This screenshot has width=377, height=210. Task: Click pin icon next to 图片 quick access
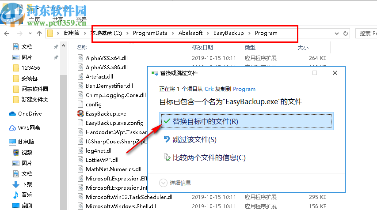point(56,57)
